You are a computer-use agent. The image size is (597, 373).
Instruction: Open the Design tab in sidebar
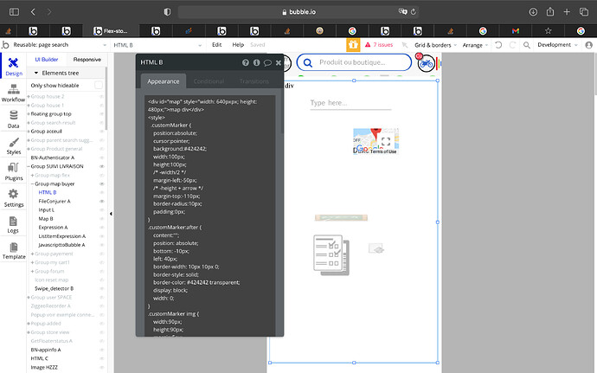click(x=13, y=66)
